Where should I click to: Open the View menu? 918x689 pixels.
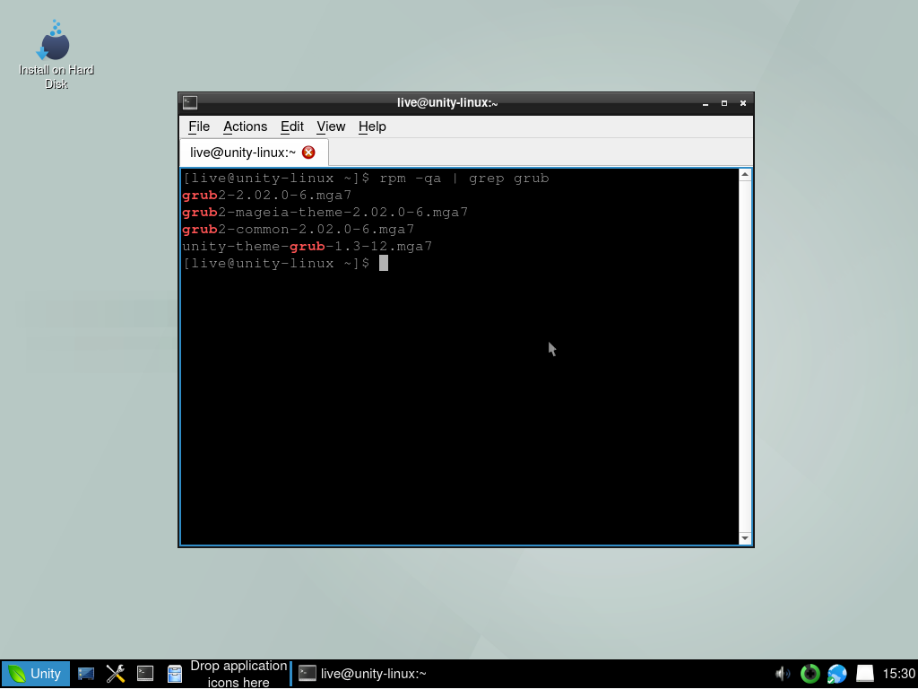coord(331,126)
